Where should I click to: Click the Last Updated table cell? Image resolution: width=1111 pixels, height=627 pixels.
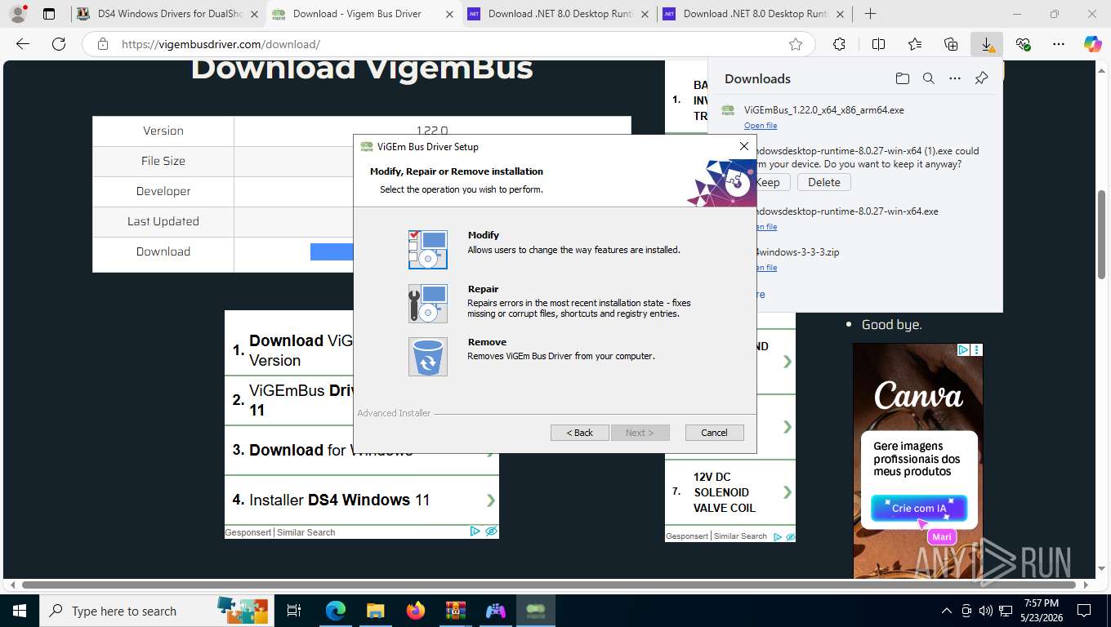163,221
